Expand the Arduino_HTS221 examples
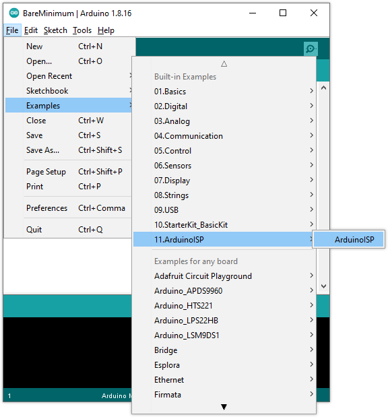Image resolution: width=388 pixels, height=417 pixels. (224, 306)
